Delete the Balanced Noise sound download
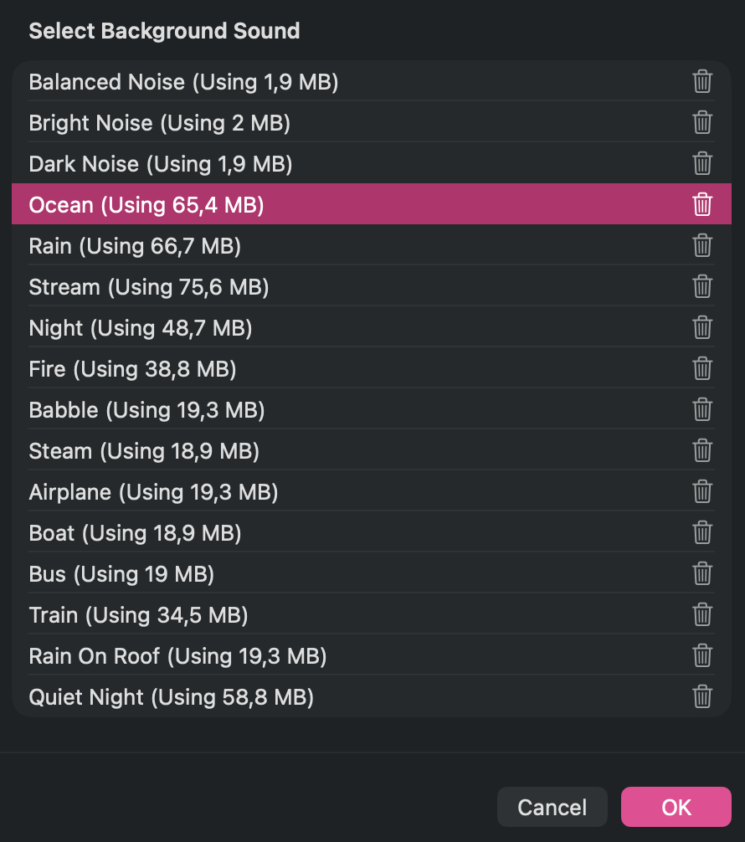This screenshot has height=842, width=745. pos(702,82)
